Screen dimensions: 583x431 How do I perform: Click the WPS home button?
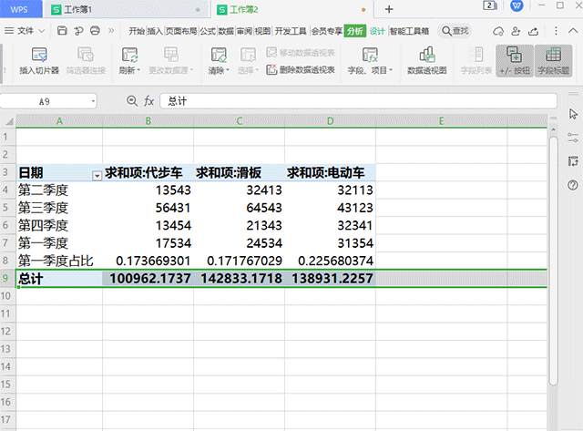pos(19,9)
